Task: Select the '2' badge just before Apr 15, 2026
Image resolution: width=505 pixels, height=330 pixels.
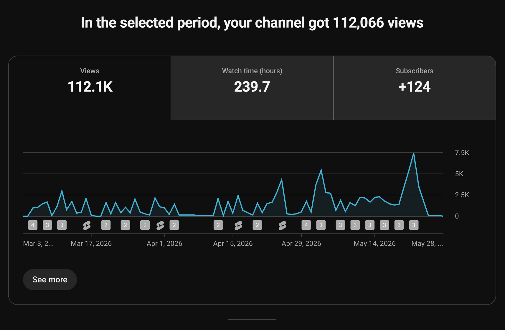Action: [x=218, y=225]
